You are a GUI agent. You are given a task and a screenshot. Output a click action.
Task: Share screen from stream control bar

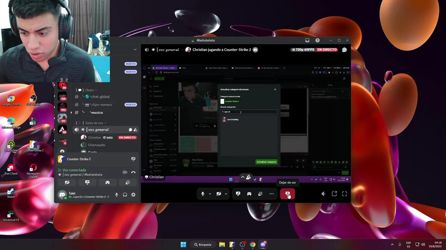(238, 194)
